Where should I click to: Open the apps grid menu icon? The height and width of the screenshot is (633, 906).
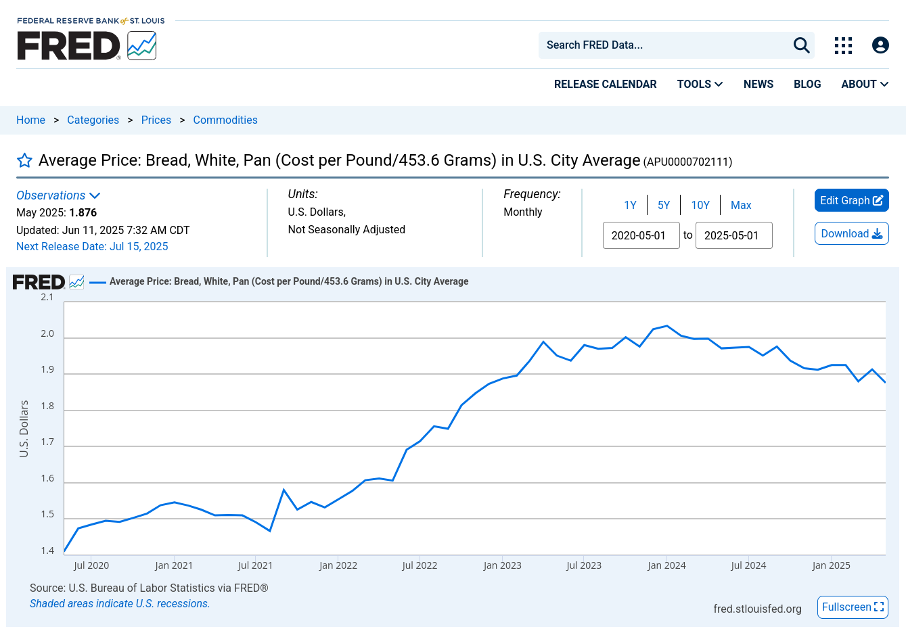(x=843, y=45)
